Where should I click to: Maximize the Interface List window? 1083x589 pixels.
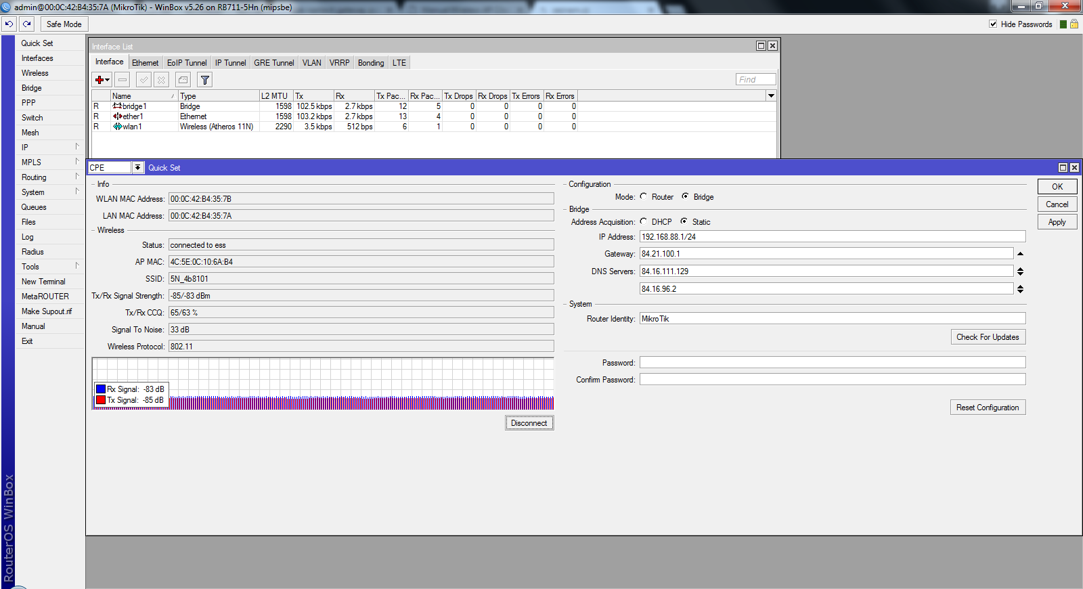click(x=761, y=46)
